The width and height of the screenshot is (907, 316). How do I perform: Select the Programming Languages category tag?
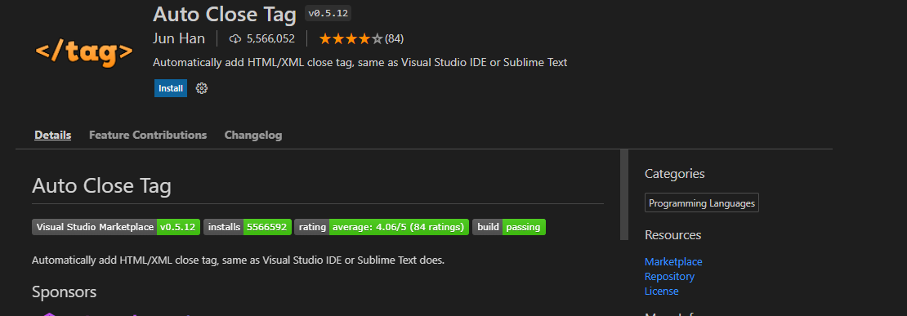pyautogui.click(x=702, y=203)
